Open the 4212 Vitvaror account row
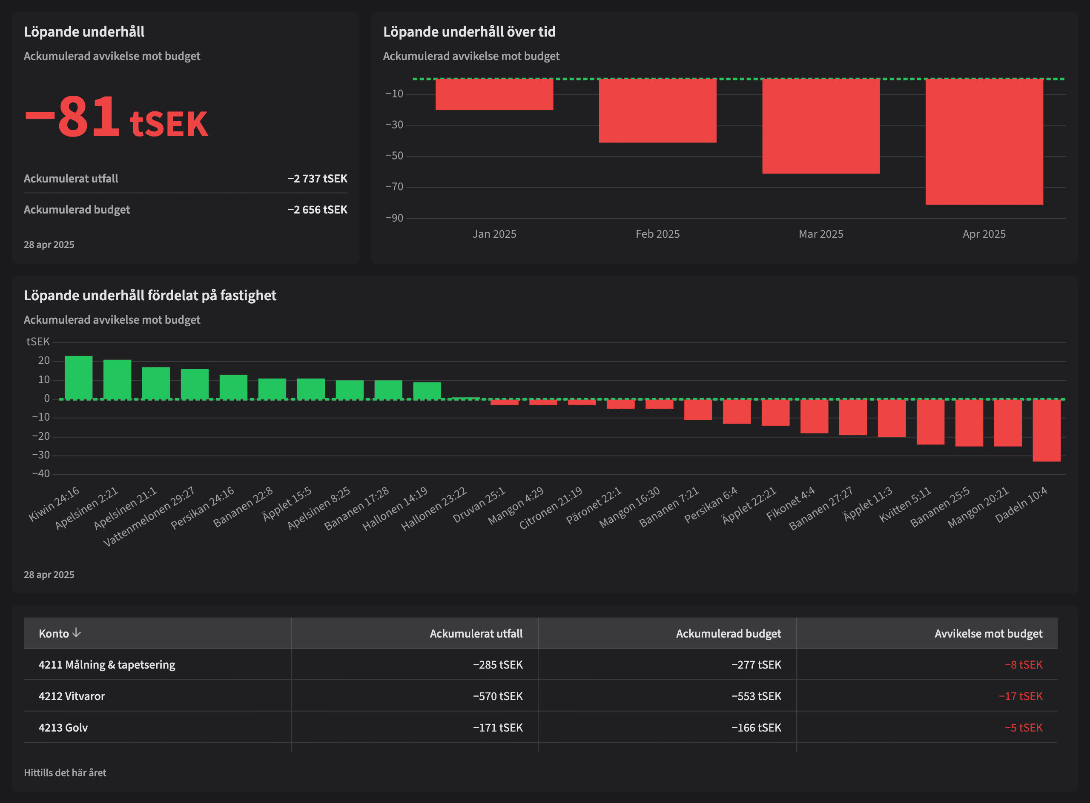The image size is (1090, 803). coord(72,696)
